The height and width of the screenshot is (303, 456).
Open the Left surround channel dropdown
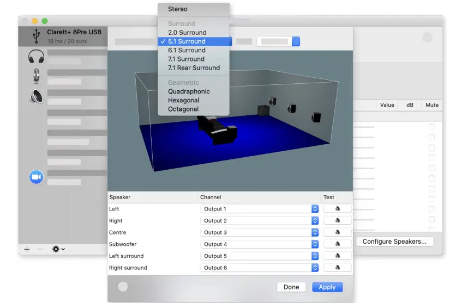pyautogui.click(x=260, y=256)
